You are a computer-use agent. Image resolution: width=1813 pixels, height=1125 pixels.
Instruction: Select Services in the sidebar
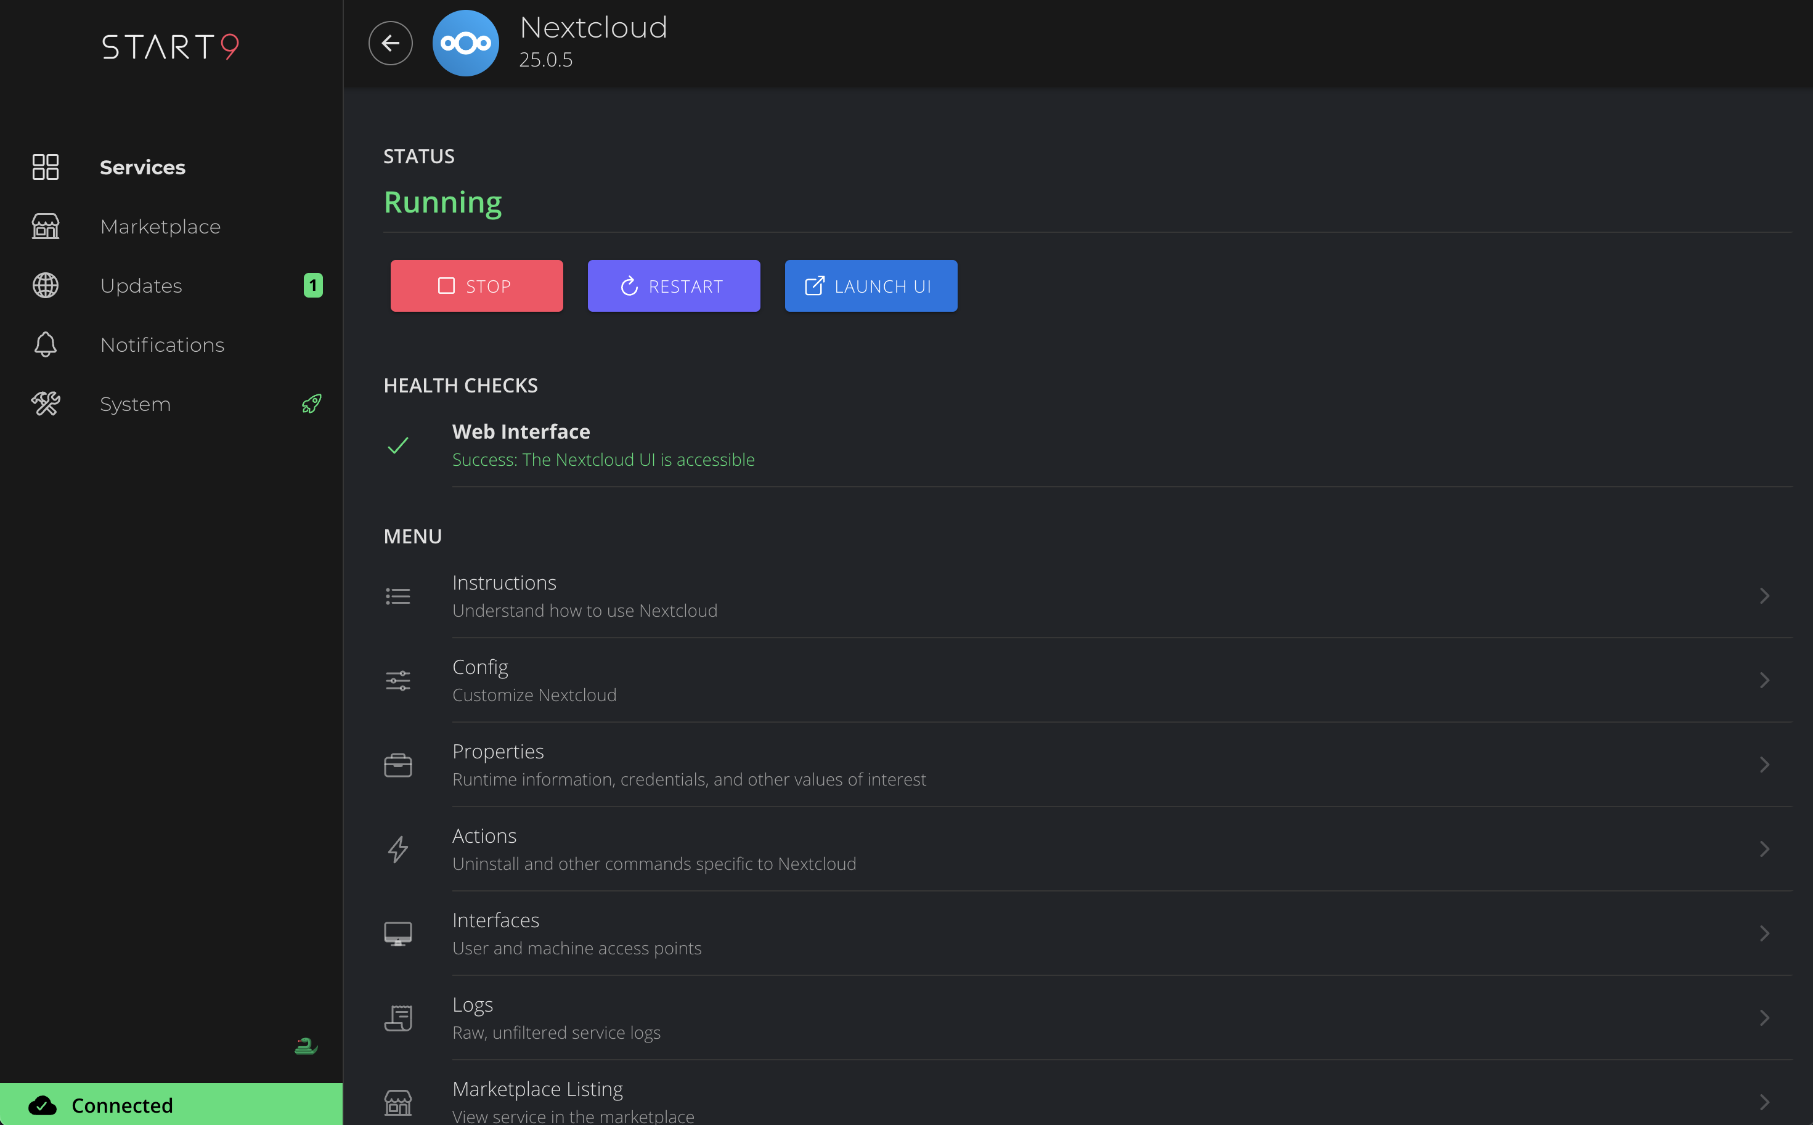(142, 167)
